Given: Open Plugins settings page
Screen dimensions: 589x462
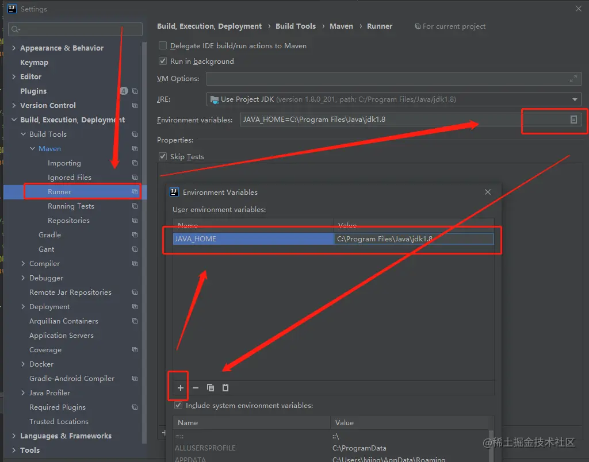Looking at the screenshot, I should point(33,91).
